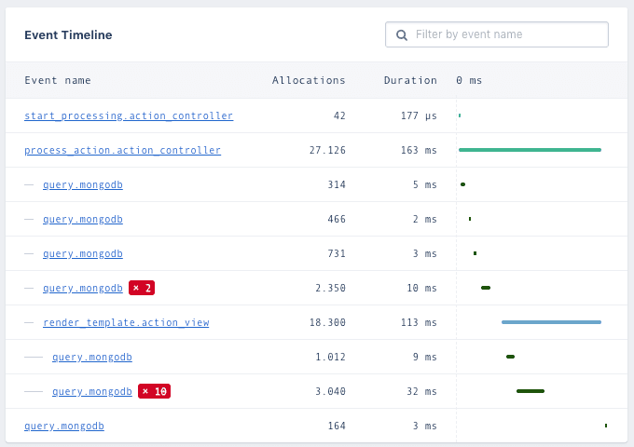Open the query.mongodb link with 1.012 allocations
Viewport: 634px width, 447px height.
point(92,357)
